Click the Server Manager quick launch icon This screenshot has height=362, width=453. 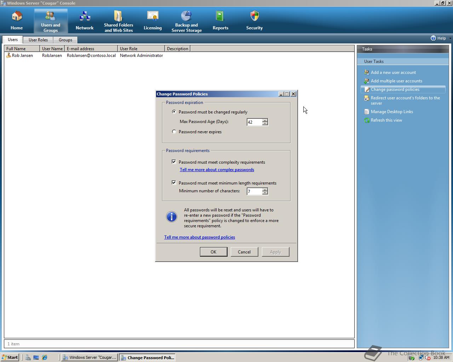point(28,357)
